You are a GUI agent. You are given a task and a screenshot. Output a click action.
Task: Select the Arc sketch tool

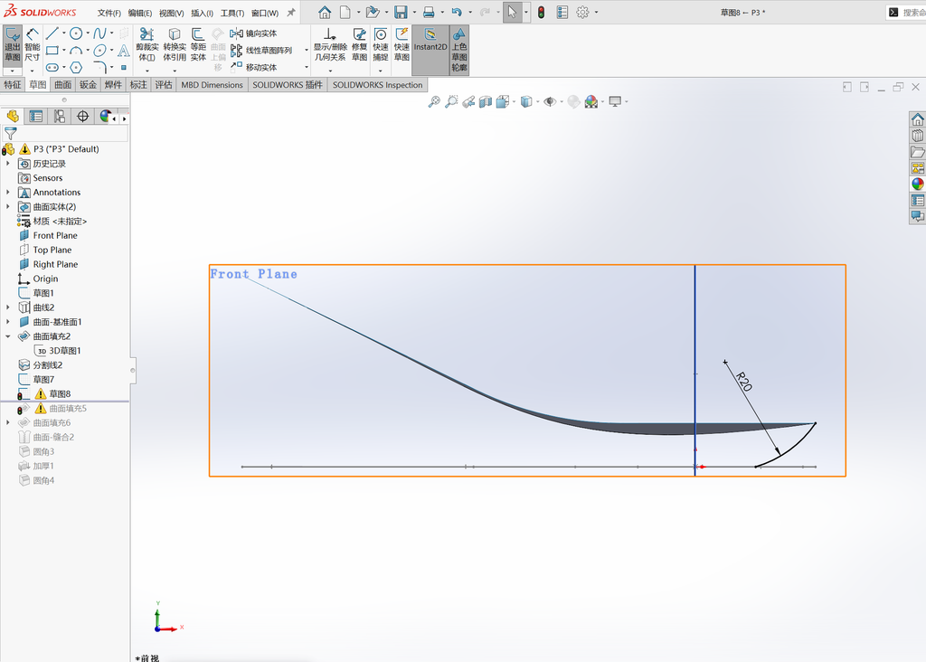76,51
